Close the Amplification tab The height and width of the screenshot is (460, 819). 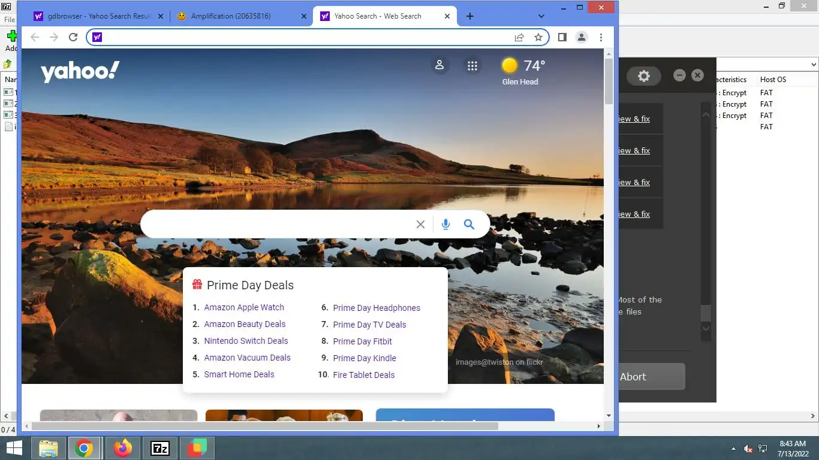click(x=305, y=16)
